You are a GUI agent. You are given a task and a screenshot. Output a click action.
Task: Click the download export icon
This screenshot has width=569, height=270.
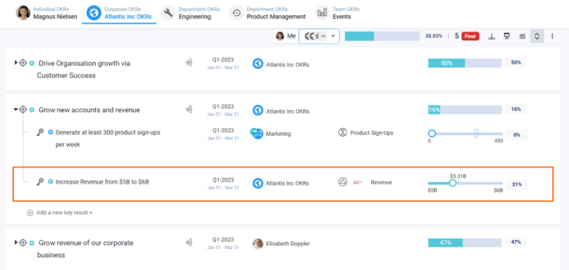click(x=492, y=36)
